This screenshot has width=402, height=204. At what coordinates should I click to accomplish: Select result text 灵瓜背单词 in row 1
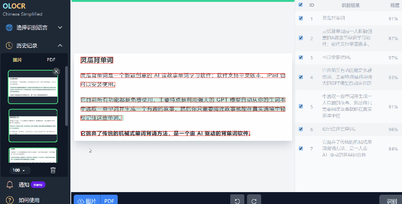[x=333, y=18]
